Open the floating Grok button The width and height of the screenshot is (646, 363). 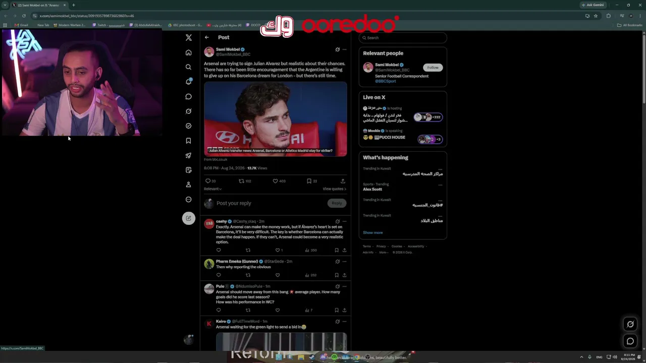(630, 324)
